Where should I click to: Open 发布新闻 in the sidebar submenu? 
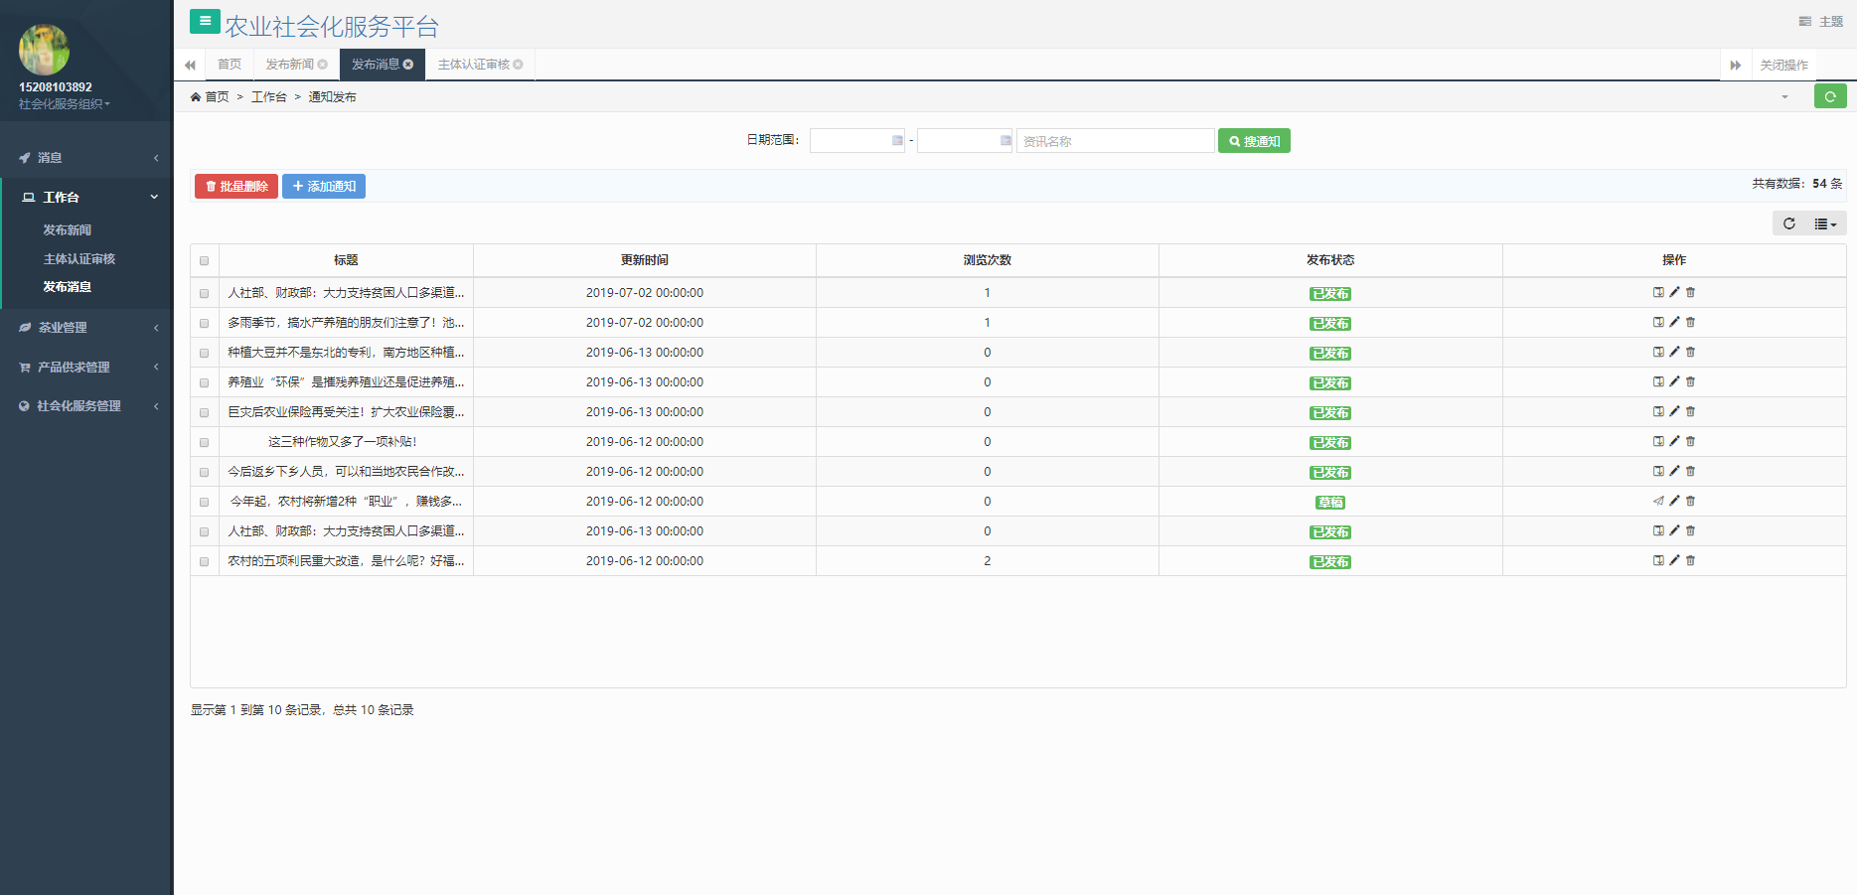coord(68,229)
